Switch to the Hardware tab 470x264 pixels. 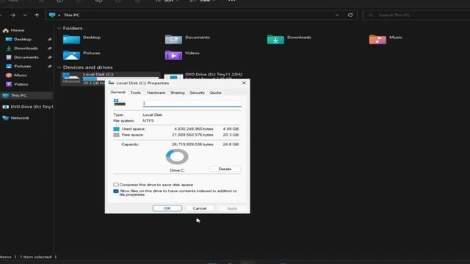coord(156,93)
